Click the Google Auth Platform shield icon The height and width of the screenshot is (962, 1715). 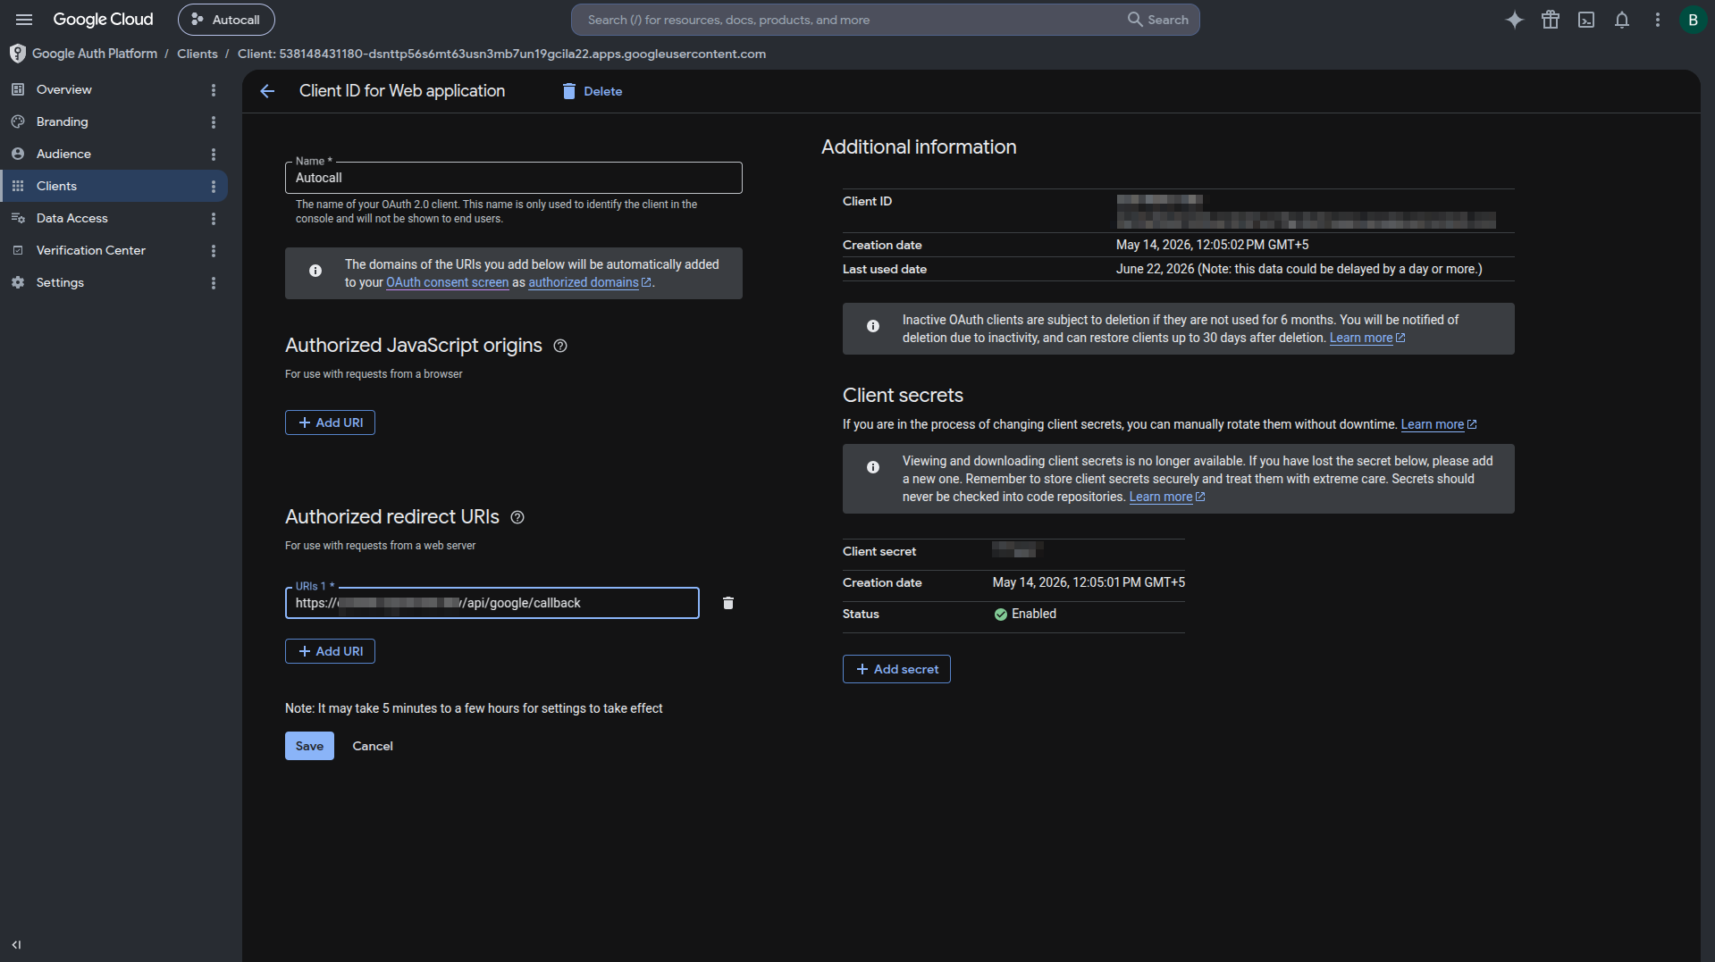[18, 54]
